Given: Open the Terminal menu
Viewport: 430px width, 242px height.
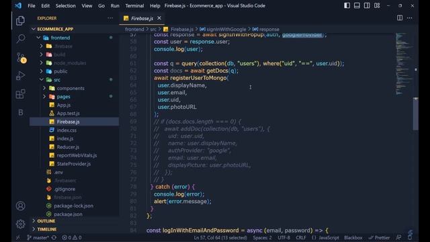Looking at the screenshot, I should [x=134, y=6].
